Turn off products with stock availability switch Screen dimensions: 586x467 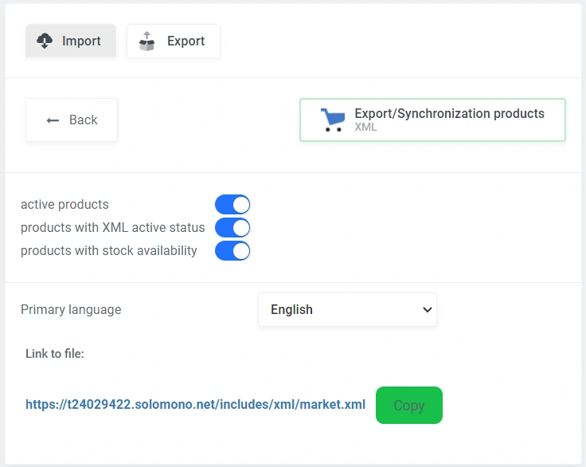pyautogui.click(x=232, y=251)
